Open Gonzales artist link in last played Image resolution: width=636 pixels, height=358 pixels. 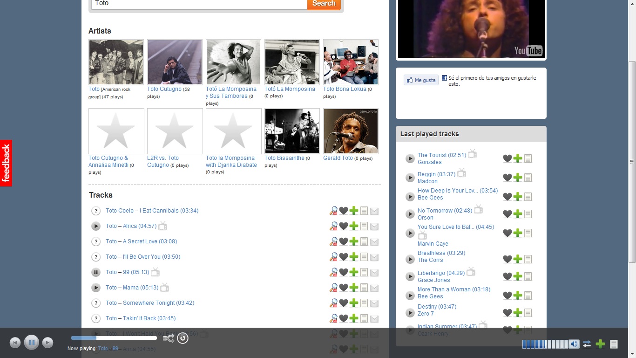(429, 162)
